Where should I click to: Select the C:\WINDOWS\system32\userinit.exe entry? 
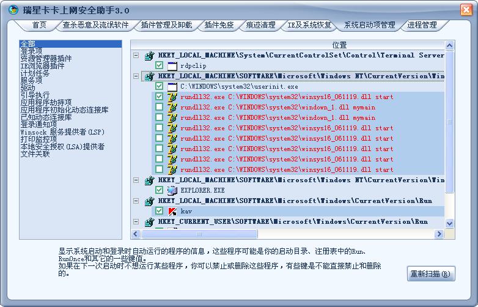pyautogui.click(x=239, y=87)
